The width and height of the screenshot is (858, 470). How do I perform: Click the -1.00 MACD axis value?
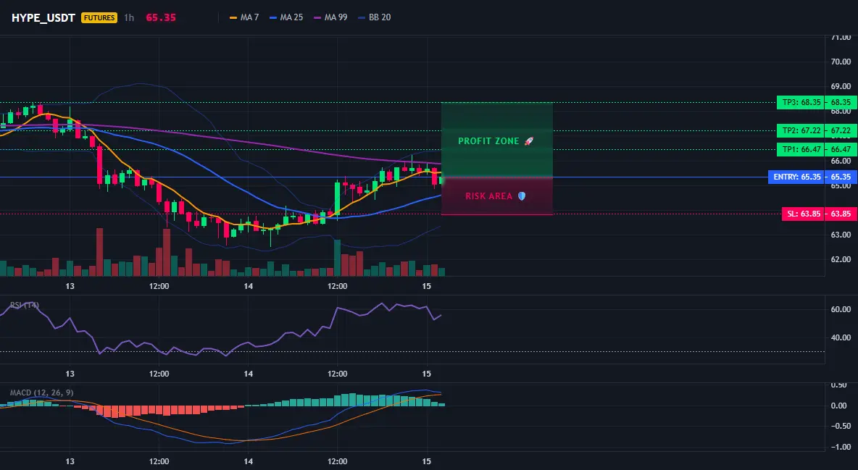tap(840, 447)
